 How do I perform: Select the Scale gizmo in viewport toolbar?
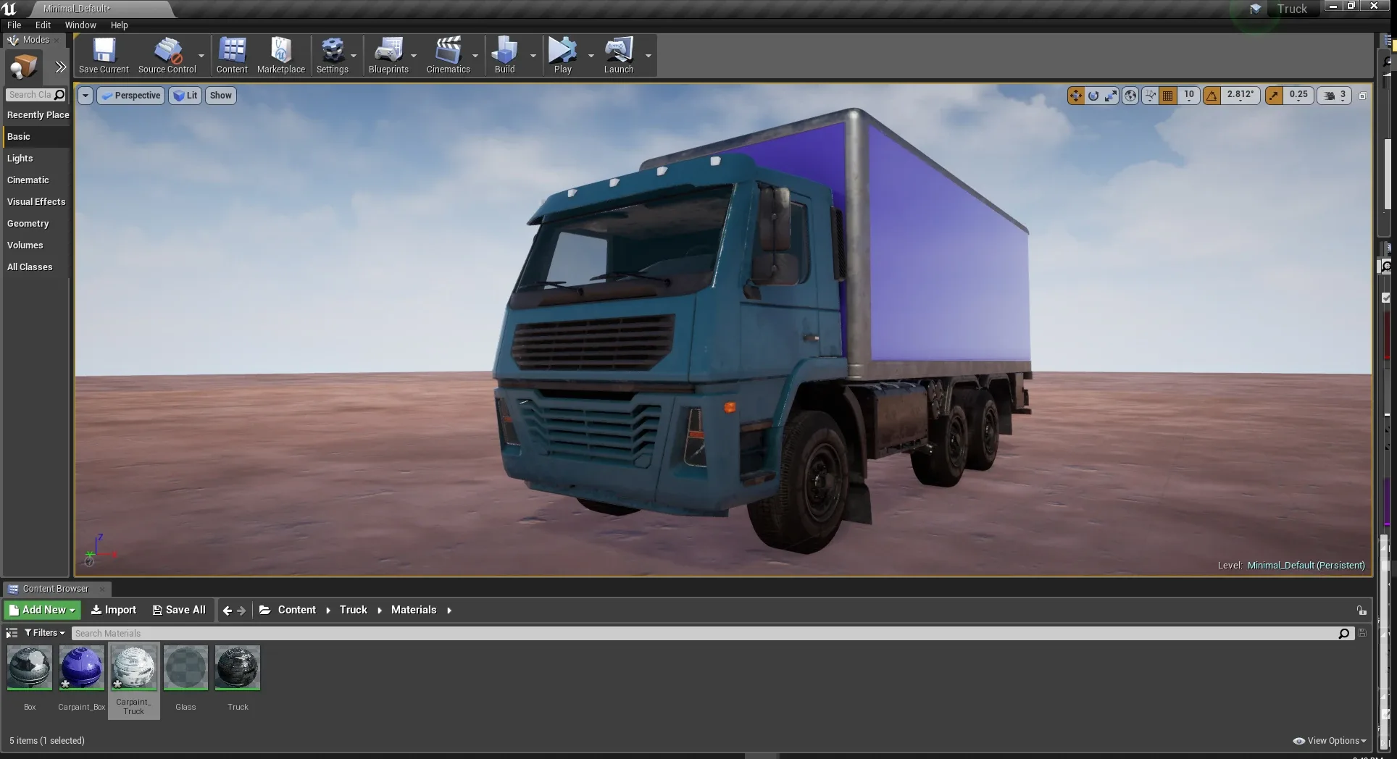pyautogui.click(x=1110, y=95)
